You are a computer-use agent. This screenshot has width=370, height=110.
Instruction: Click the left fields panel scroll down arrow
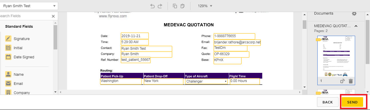55,92
